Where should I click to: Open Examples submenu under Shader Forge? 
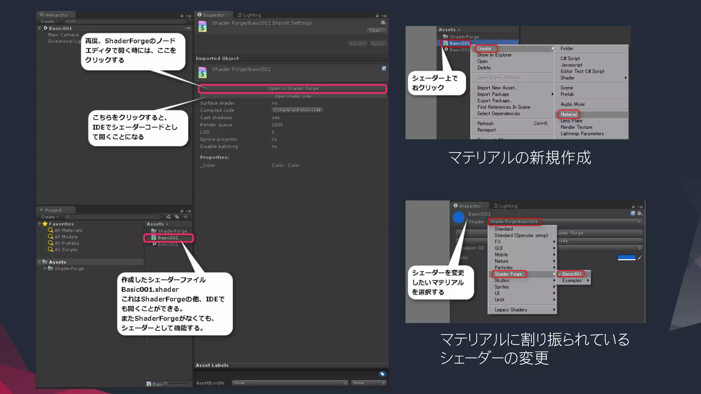pos(573,280)
